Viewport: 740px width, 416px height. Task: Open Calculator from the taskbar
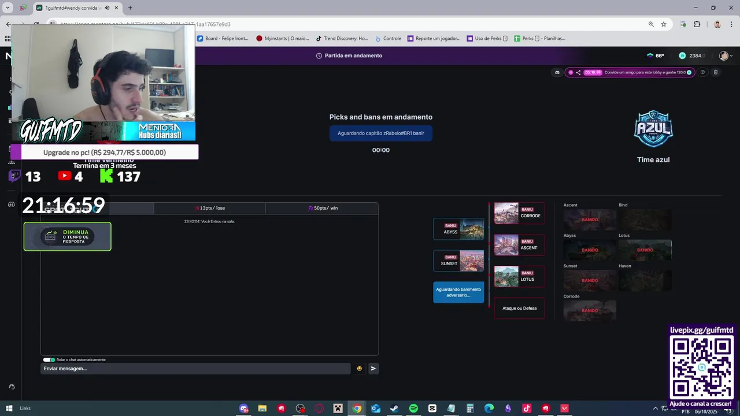pyautogui.click(x=470, y=408)
